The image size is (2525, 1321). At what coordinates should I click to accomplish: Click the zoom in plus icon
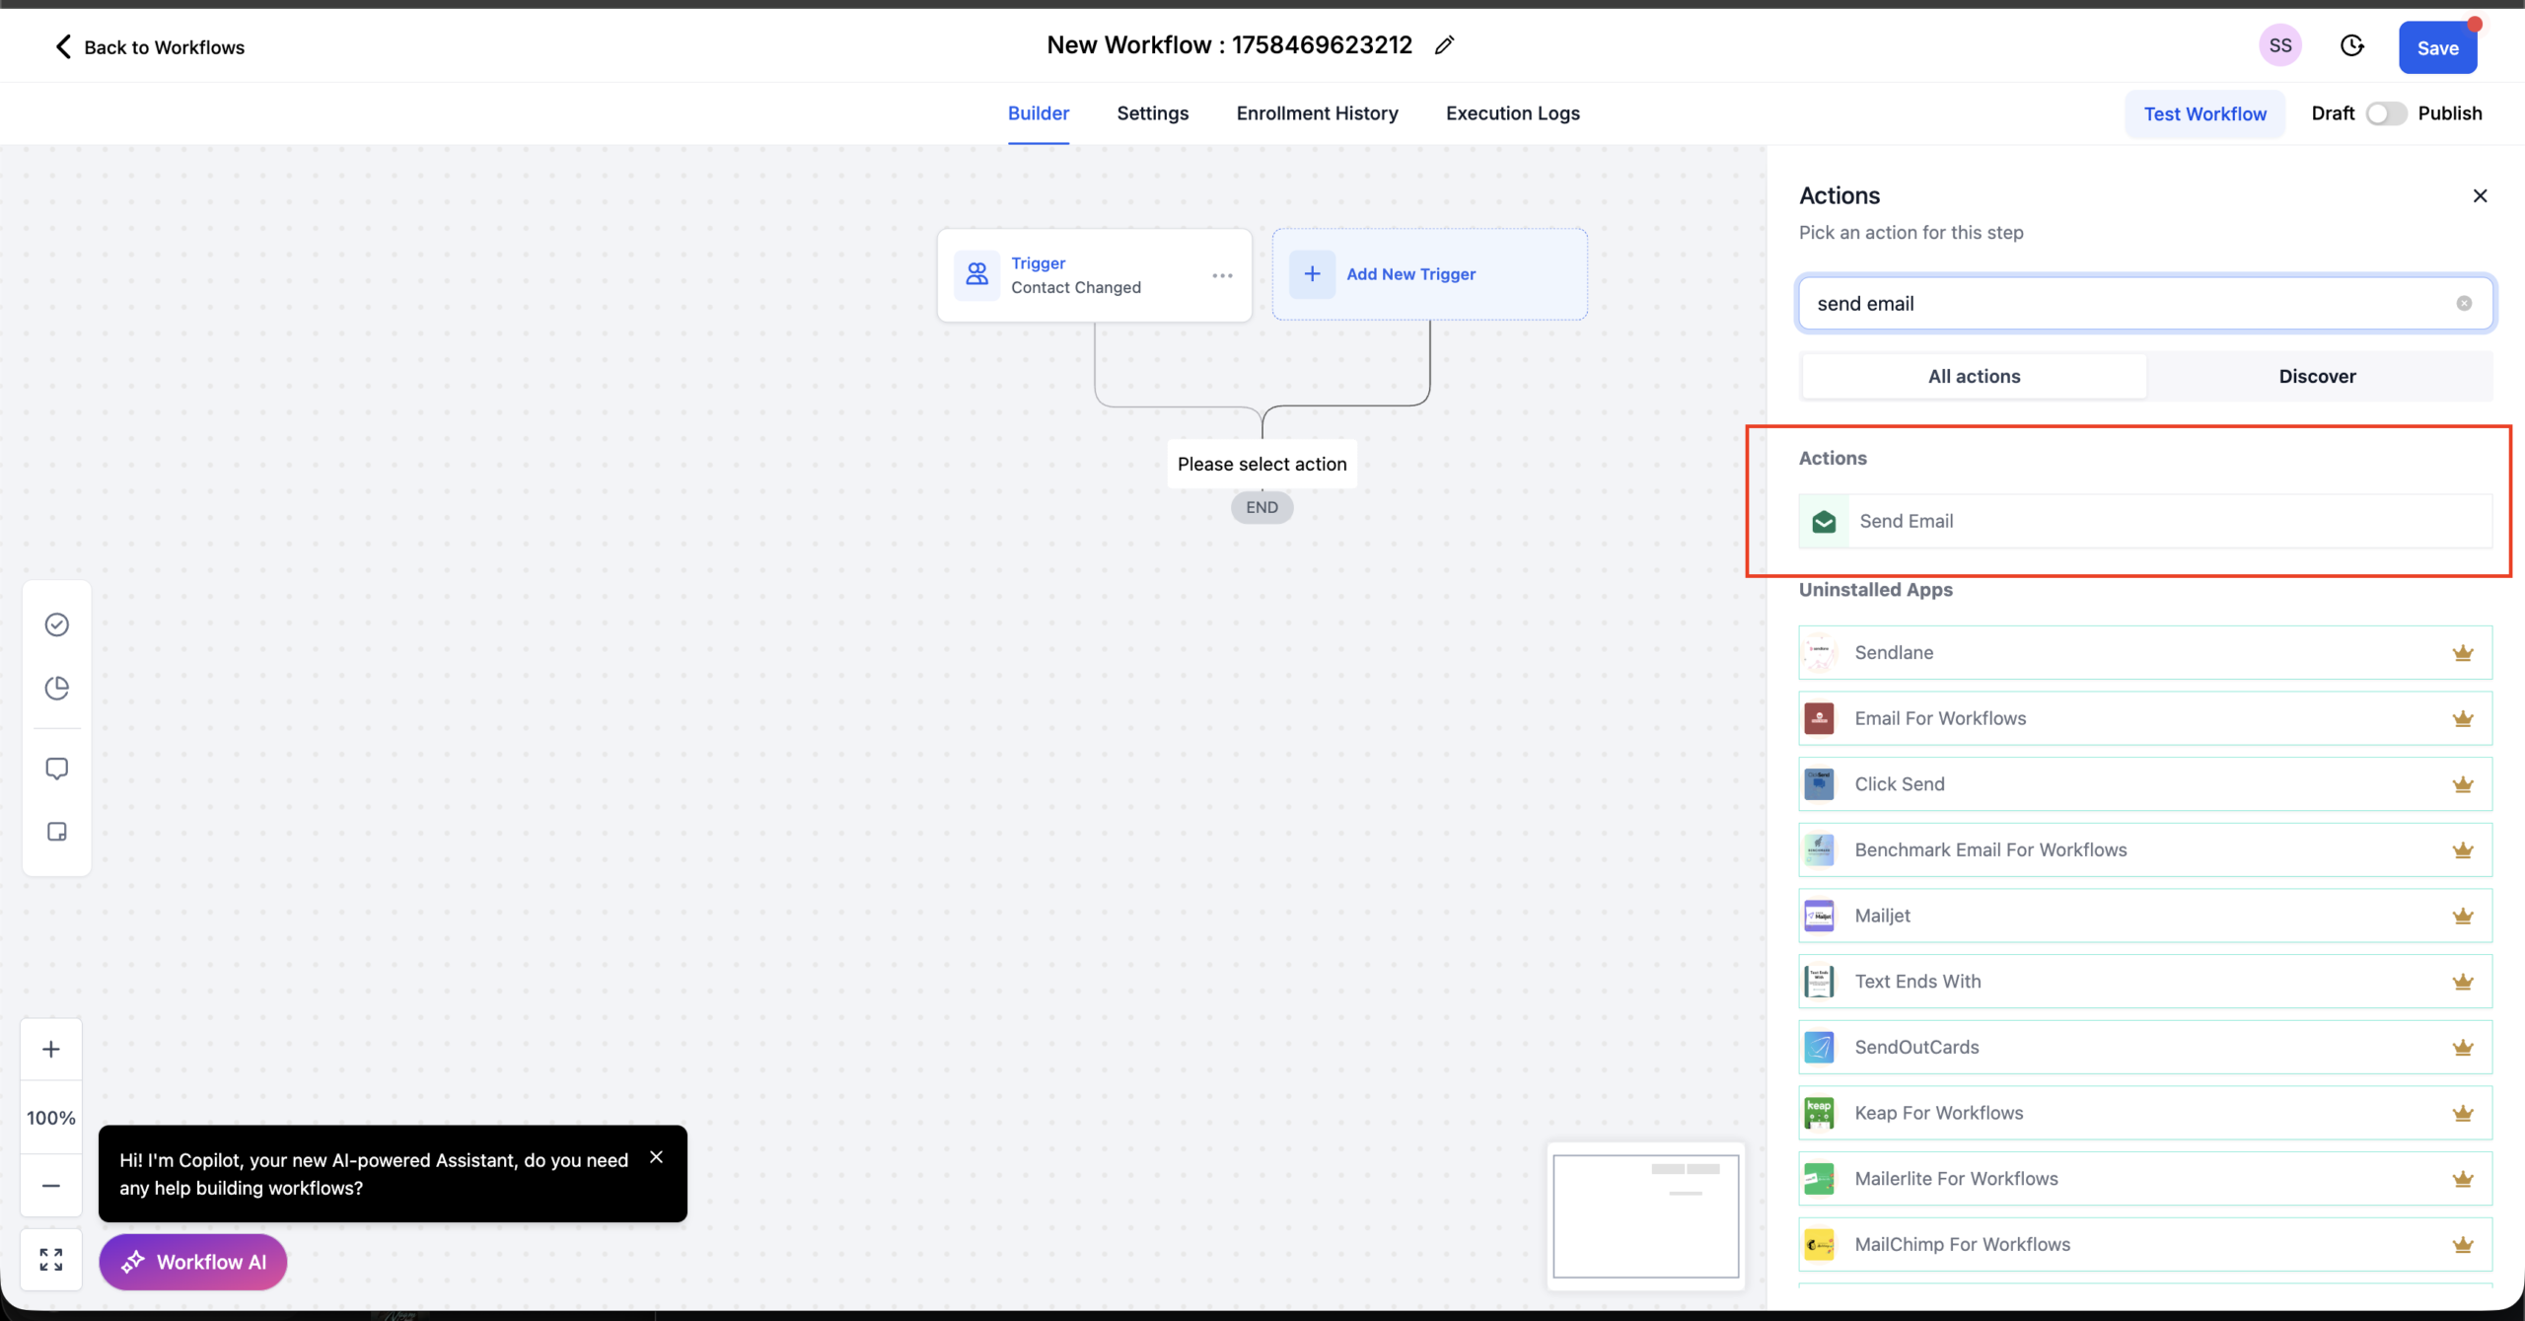coord(50,1049)
